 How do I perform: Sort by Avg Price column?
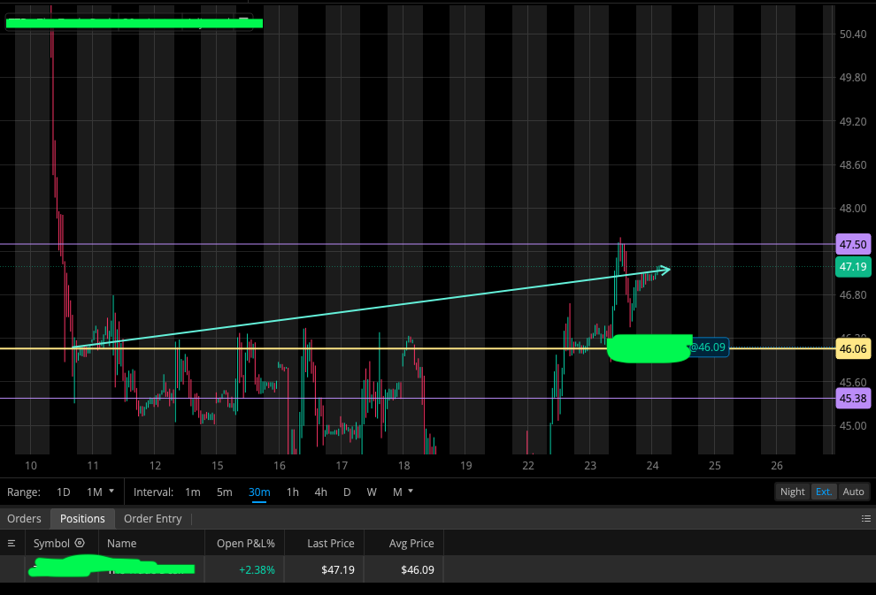pos(411,543)
